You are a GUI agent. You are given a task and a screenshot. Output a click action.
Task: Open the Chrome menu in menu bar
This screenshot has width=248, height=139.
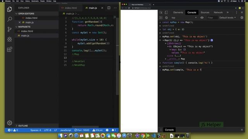(8, 1)
